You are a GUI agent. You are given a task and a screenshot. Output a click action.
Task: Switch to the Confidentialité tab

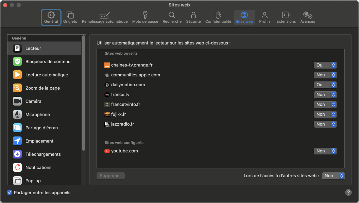tap(218, 17)
